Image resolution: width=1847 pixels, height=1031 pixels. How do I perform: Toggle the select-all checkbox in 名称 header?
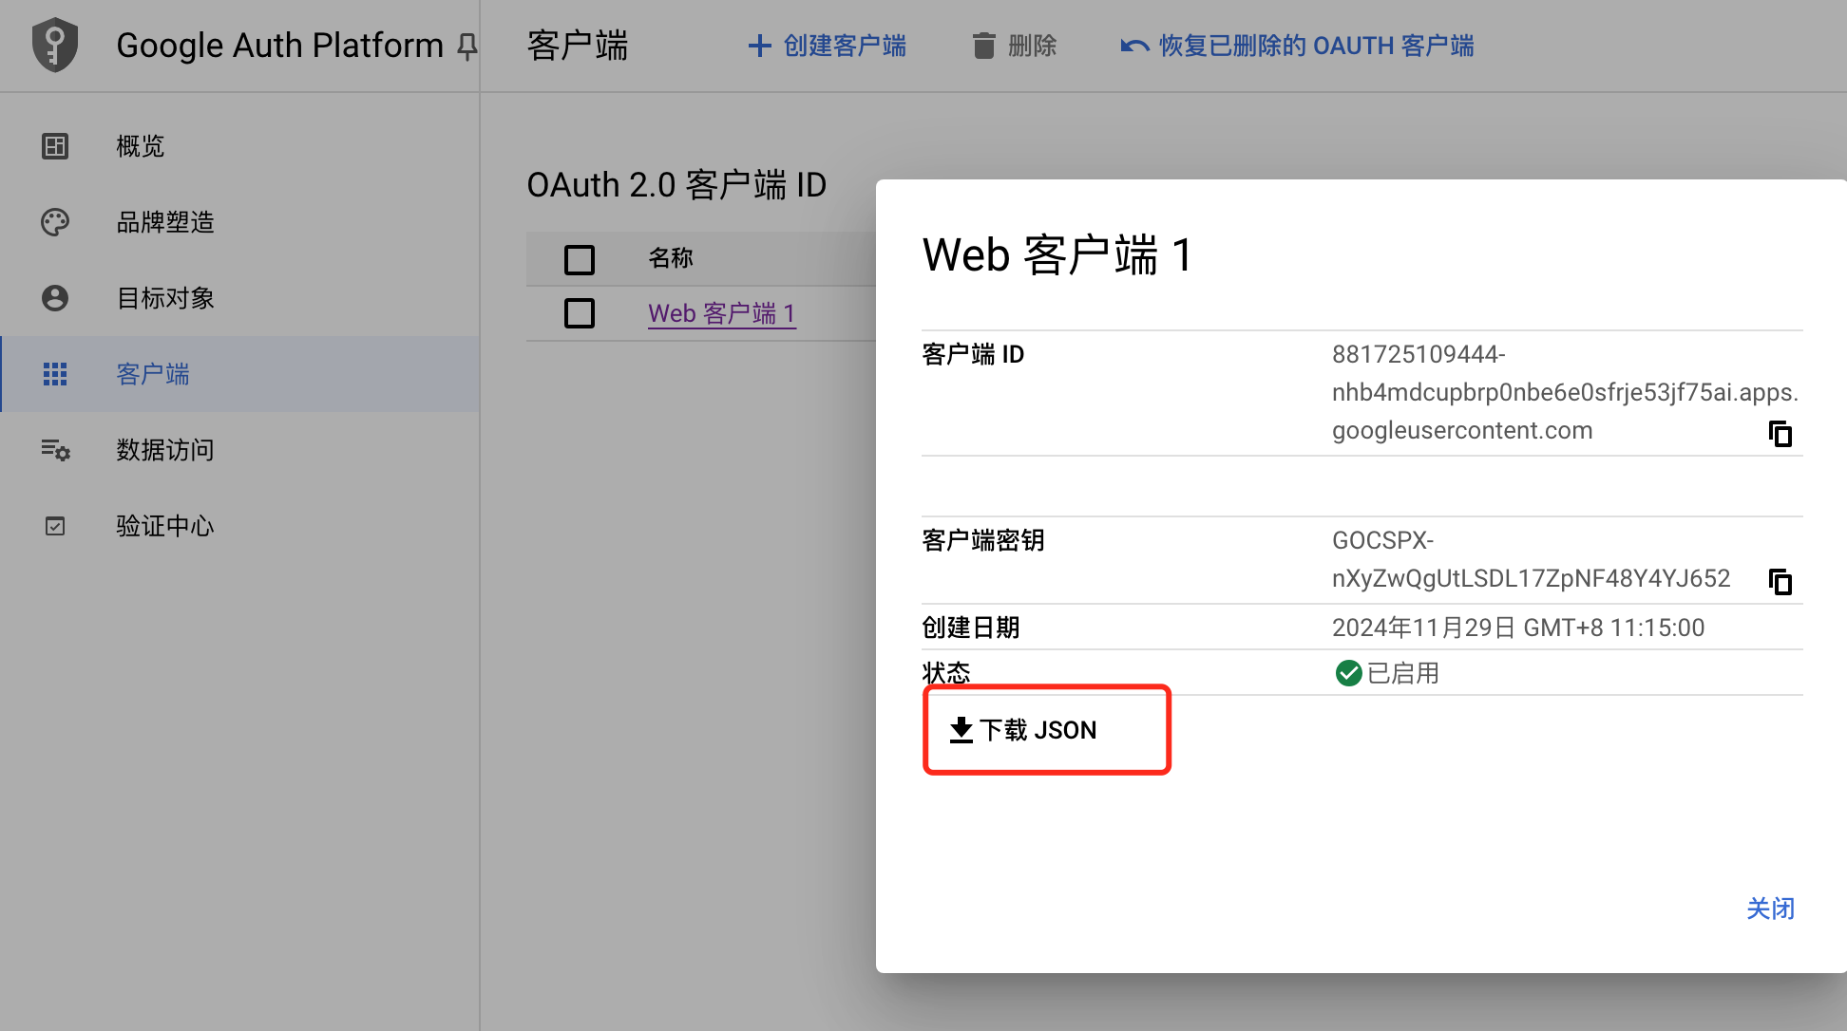(x=580, y=259)
